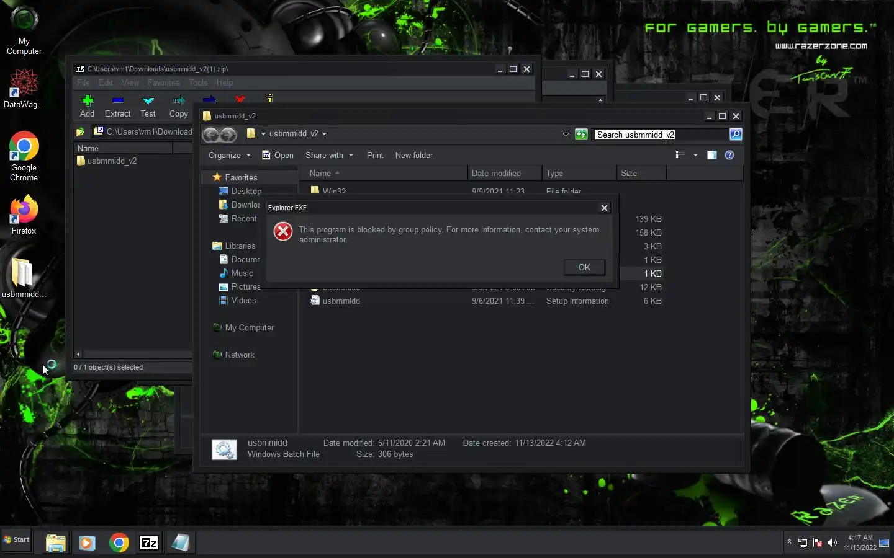Click the search magnifier icon

coord(736,135)
